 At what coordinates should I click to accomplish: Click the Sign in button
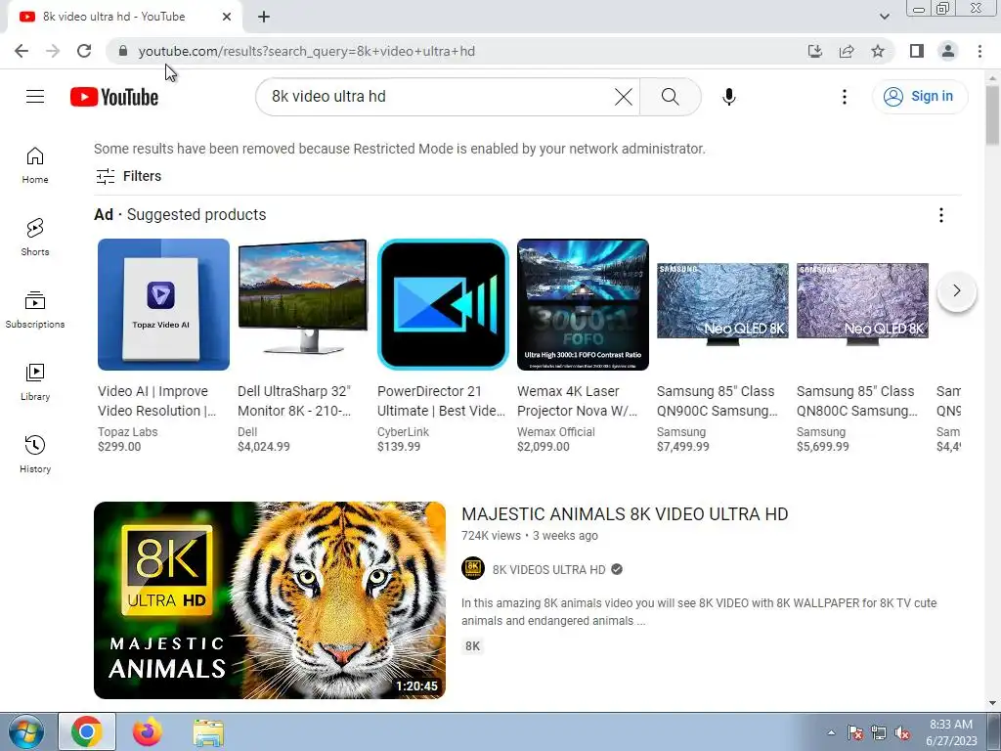tap(919, 97)
